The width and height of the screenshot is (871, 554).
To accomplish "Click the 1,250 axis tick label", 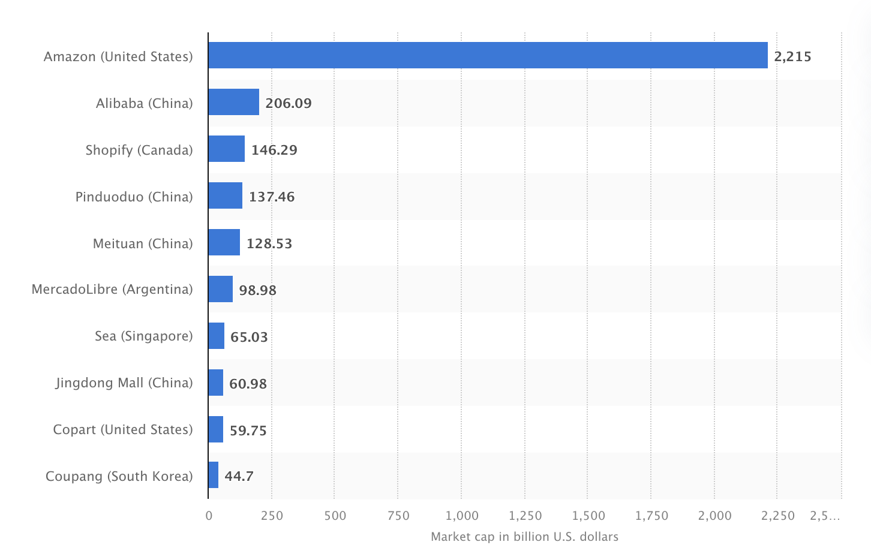I will pos(525,516).
